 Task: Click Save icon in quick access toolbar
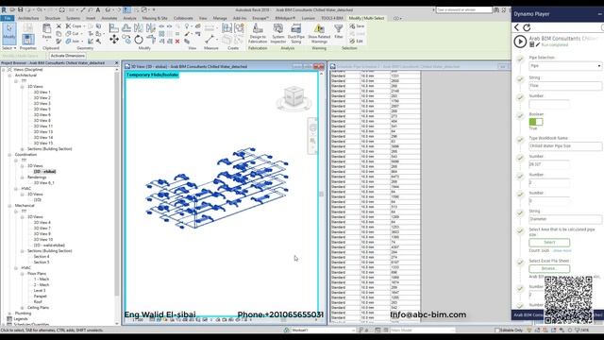(x=21, y=10)
